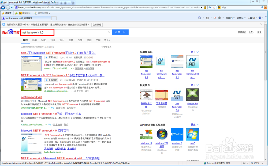Open the 页面(P) menu
This screenshot has width=268, height=166.
[230, 18]
